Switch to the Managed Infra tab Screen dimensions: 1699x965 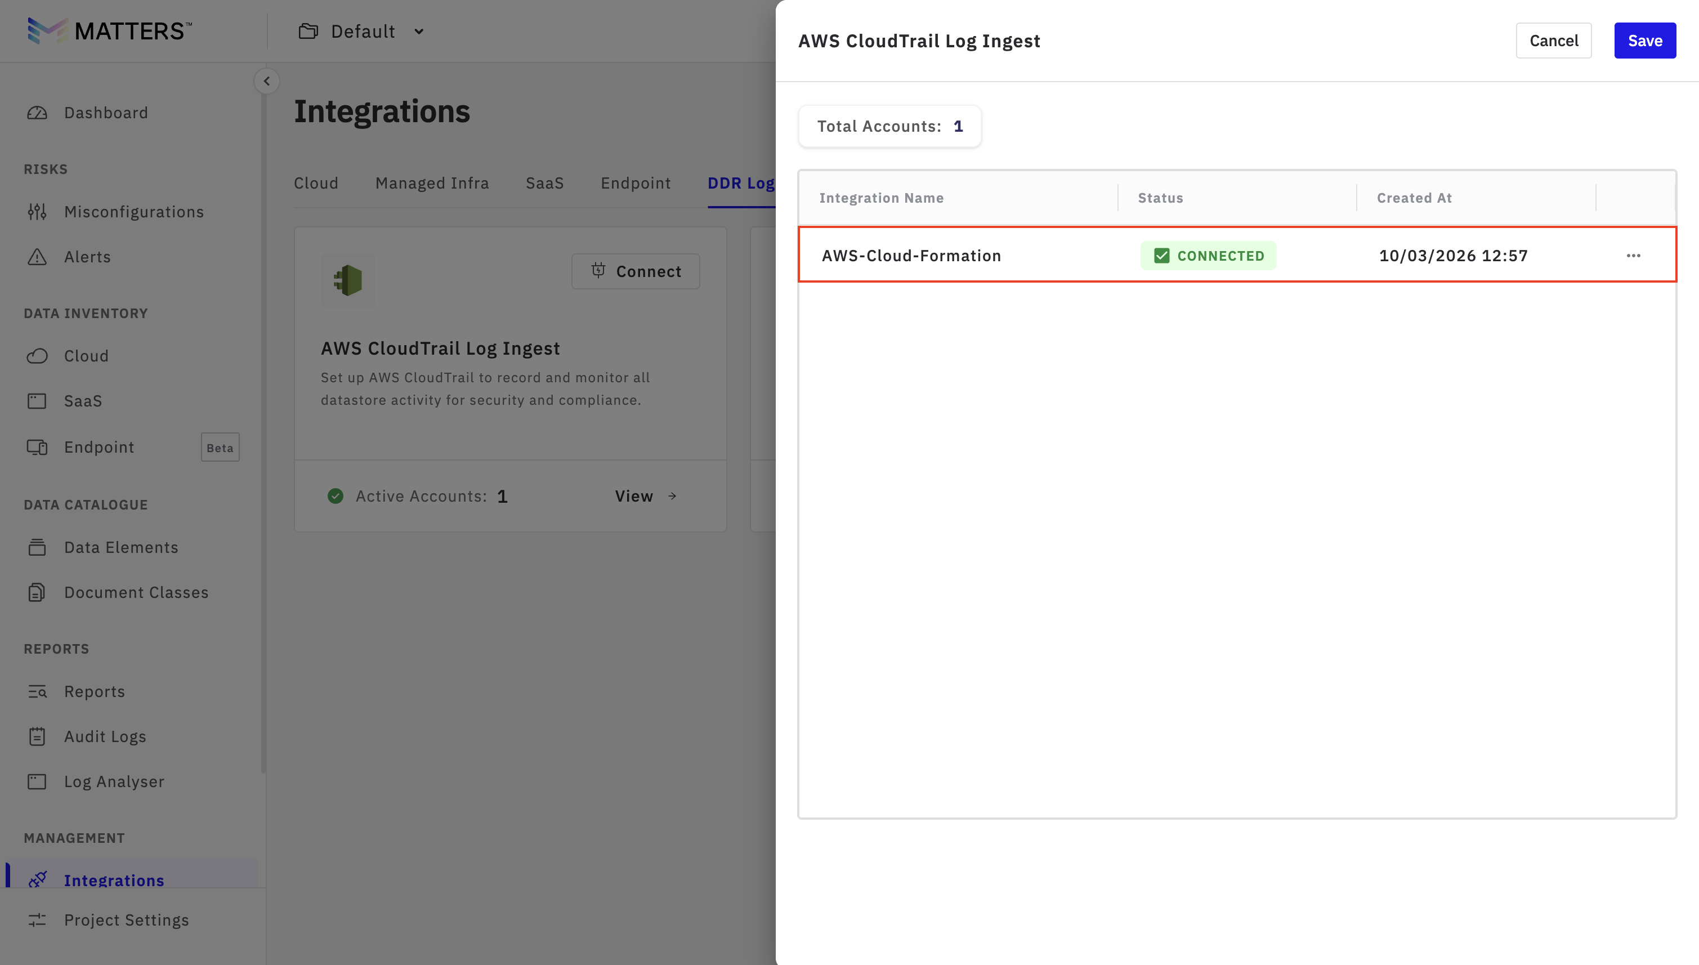pos(432,183)
